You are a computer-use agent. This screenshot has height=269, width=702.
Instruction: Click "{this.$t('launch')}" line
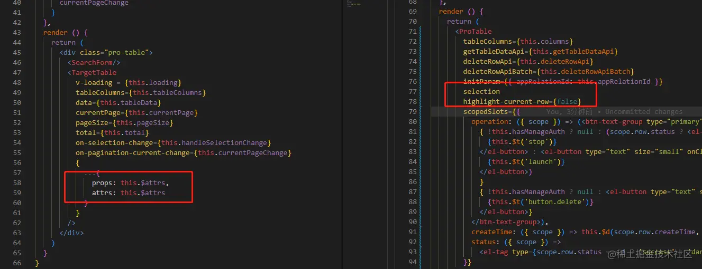point(526,162)
